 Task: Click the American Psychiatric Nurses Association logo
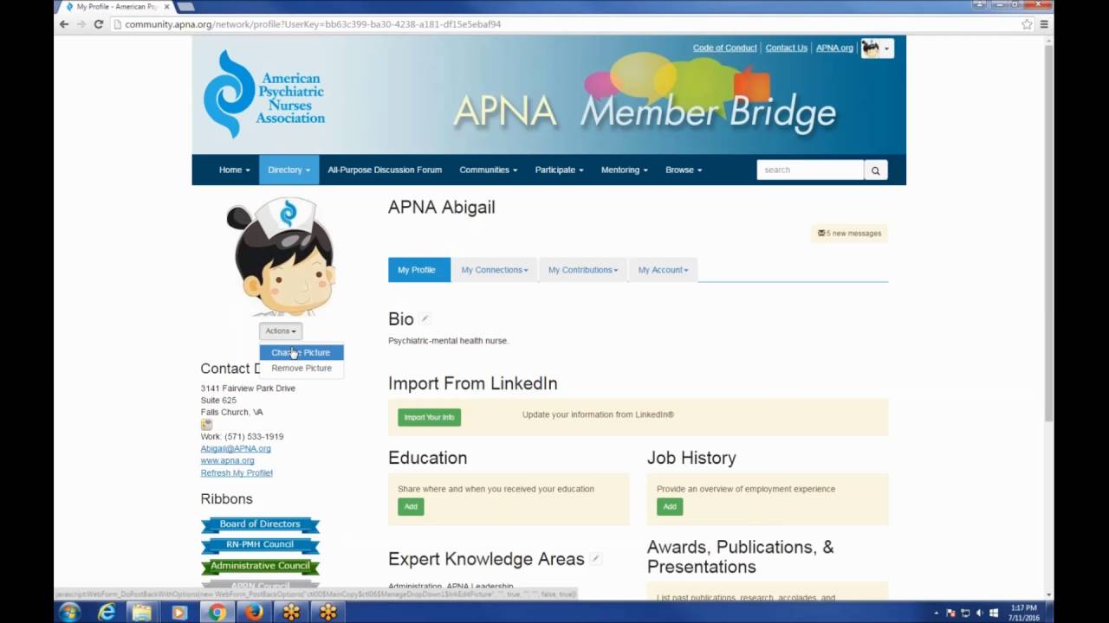tap(264, 93)
